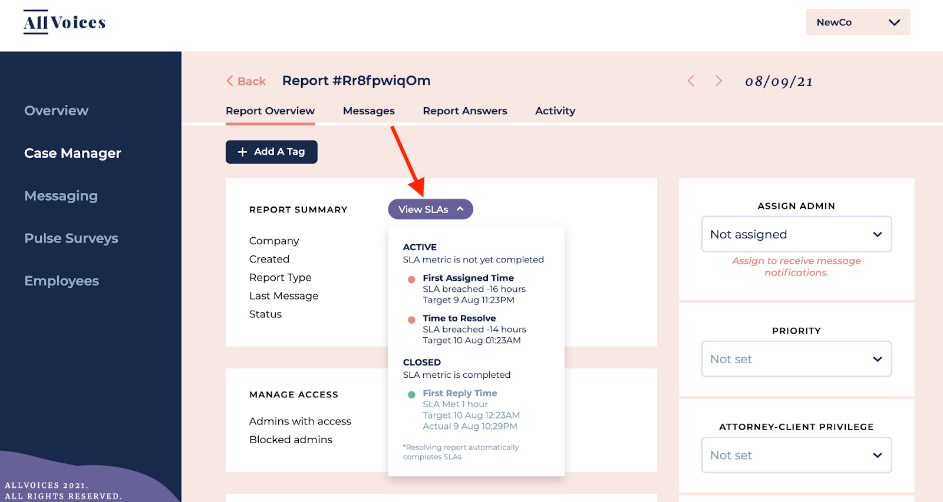Image resolution: width=943 pixels, height=502 pixels.
Task: Open the Activity tab
Action: pos(555,111)
